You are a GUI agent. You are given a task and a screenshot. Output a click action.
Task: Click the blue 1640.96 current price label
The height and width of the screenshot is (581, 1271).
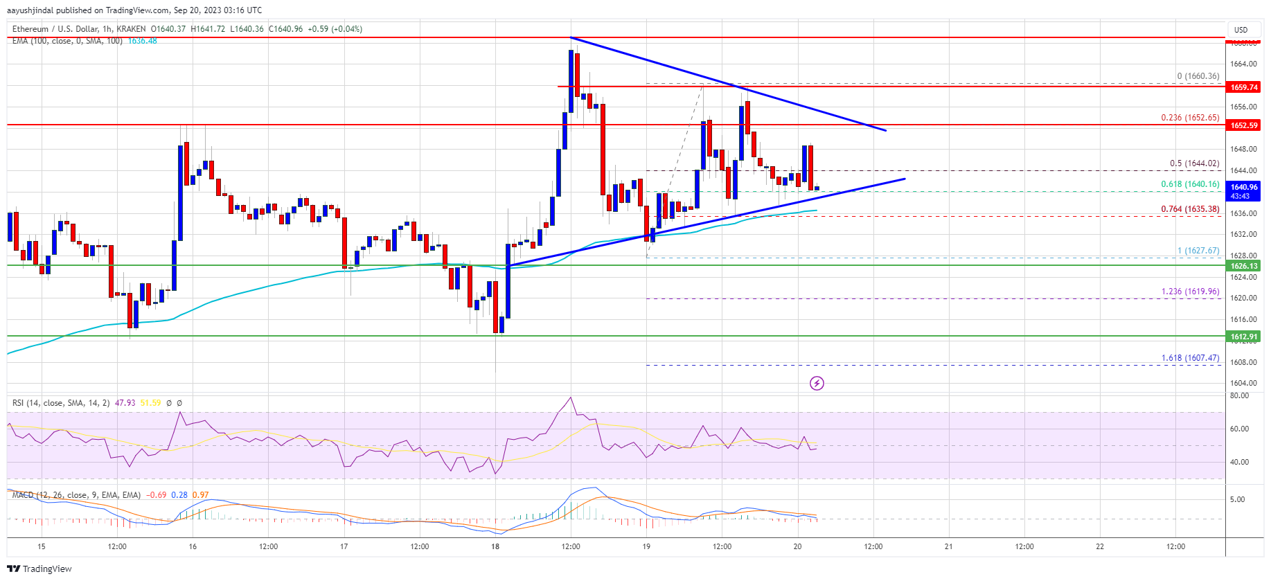tap(1243, 187)
